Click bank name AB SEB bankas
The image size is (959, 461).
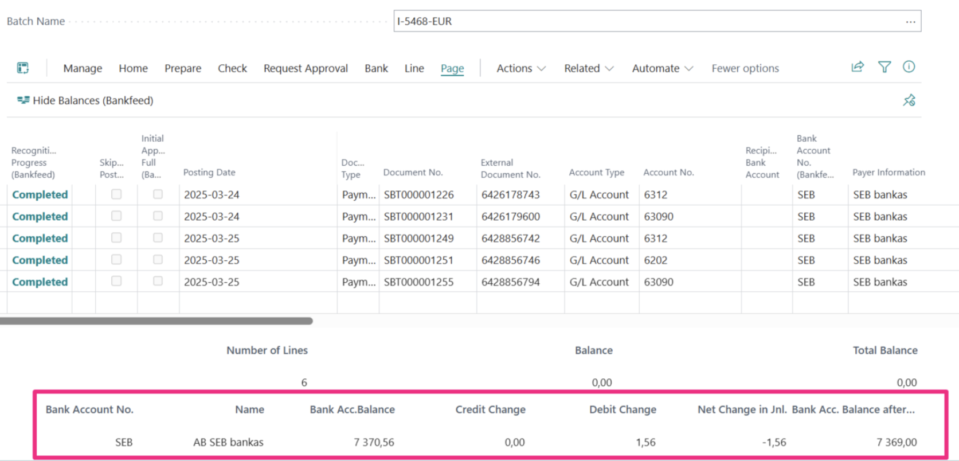point(228,442)
